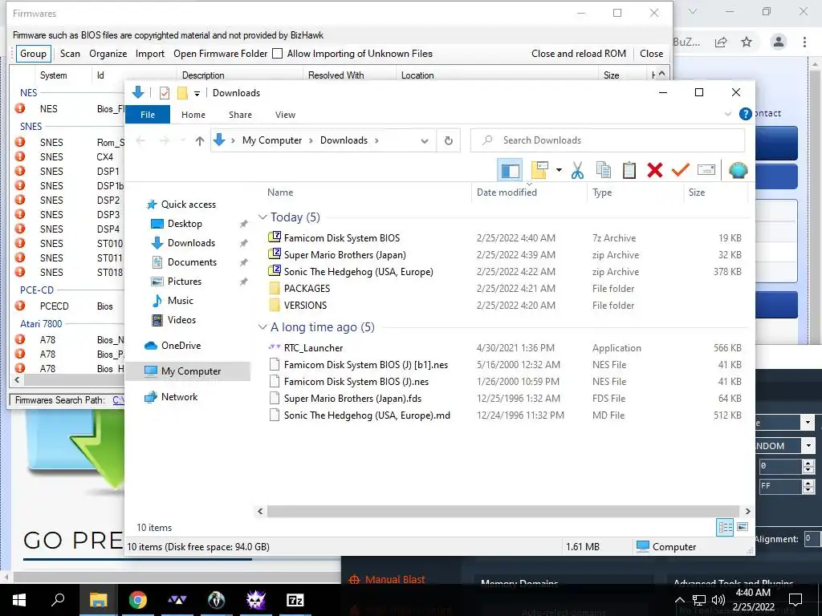Open address bar history dropdown
This screenshot has height=616, width=822.
click(x=425, y=140)
